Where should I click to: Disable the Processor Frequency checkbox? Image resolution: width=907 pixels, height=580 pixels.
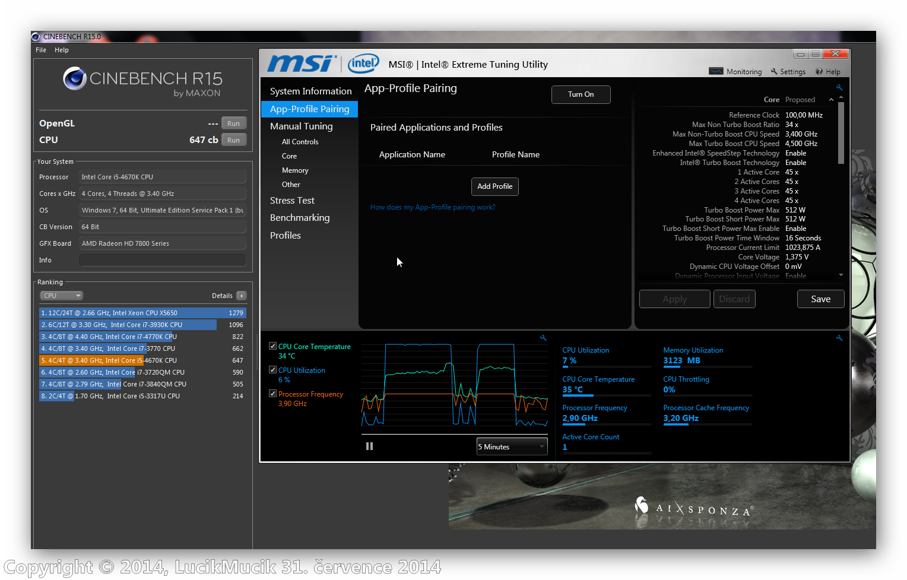pyautogui.click(x=273, y=394)
